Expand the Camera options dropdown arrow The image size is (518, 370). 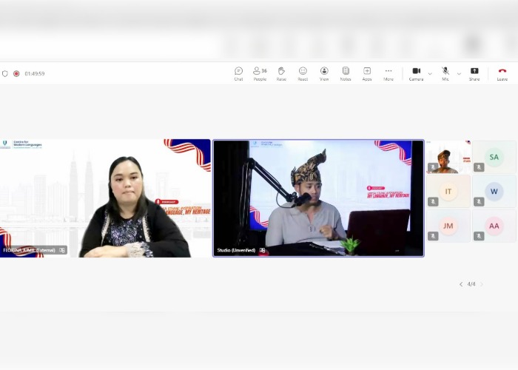click(x=430, y=74)
